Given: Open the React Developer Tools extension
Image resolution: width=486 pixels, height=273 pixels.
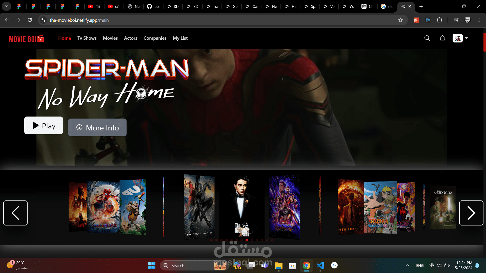Looking at the screenshot, I should [x=428, y=20].
